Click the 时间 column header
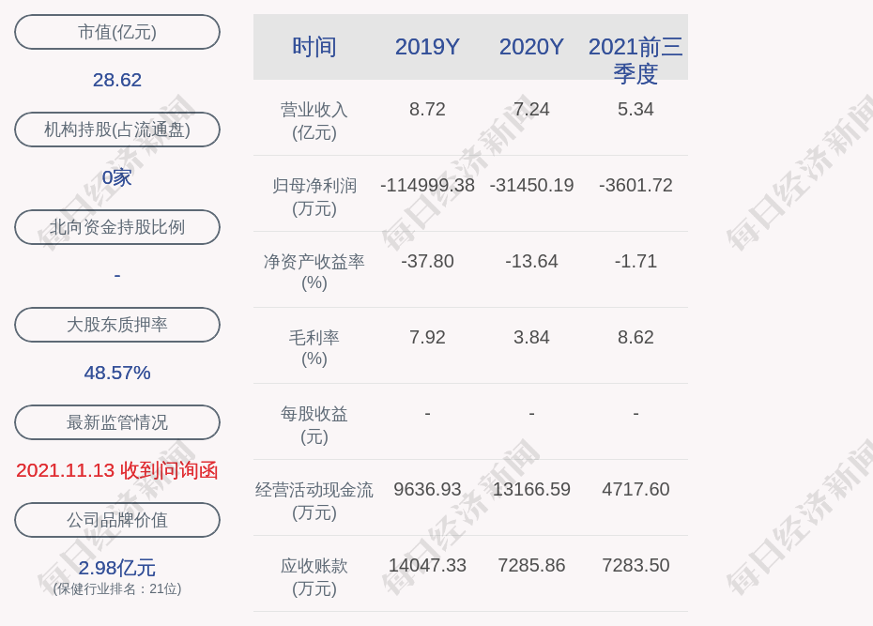The width and height of the screenshot is (873, 626). (x=314, y=47)
